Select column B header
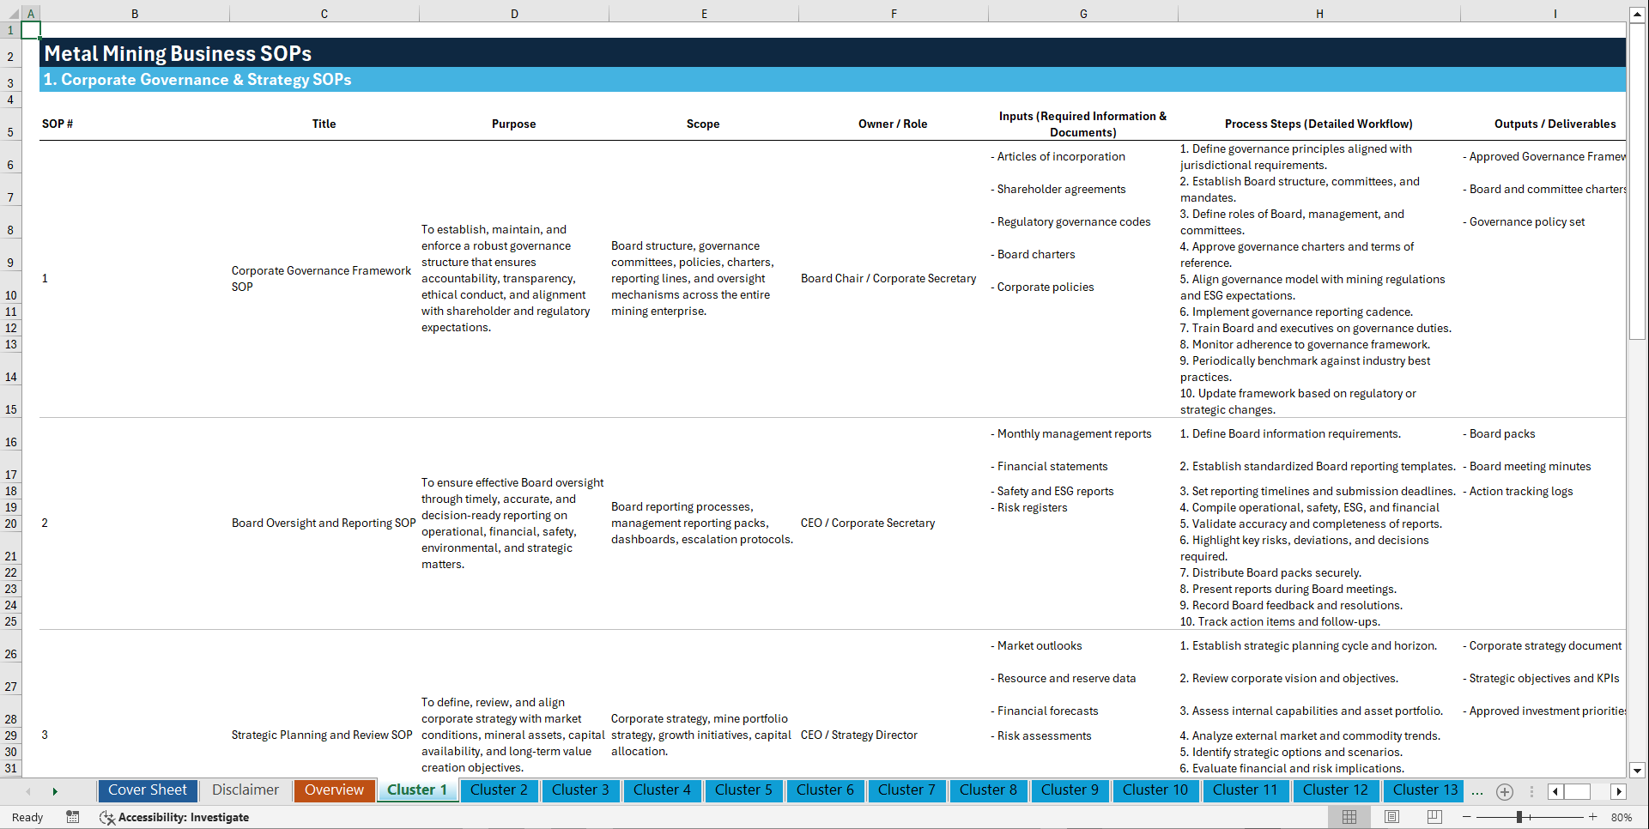The width and height of the screenshot is (1649, 829). pos(135,13)
